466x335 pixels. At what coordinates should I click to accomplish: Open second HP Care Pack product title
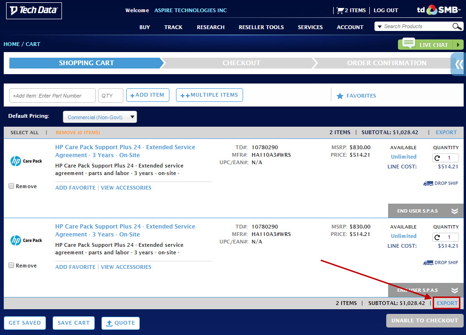tap(125, 230)
